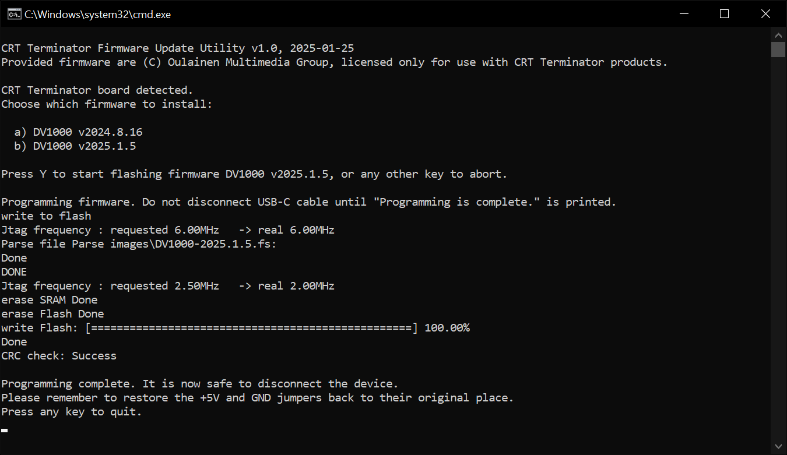Viewport: 787px width, 455px height.
Task: Click the 'Programming complete.' message text
Action: pyautogui.click(x=69, y=384)
